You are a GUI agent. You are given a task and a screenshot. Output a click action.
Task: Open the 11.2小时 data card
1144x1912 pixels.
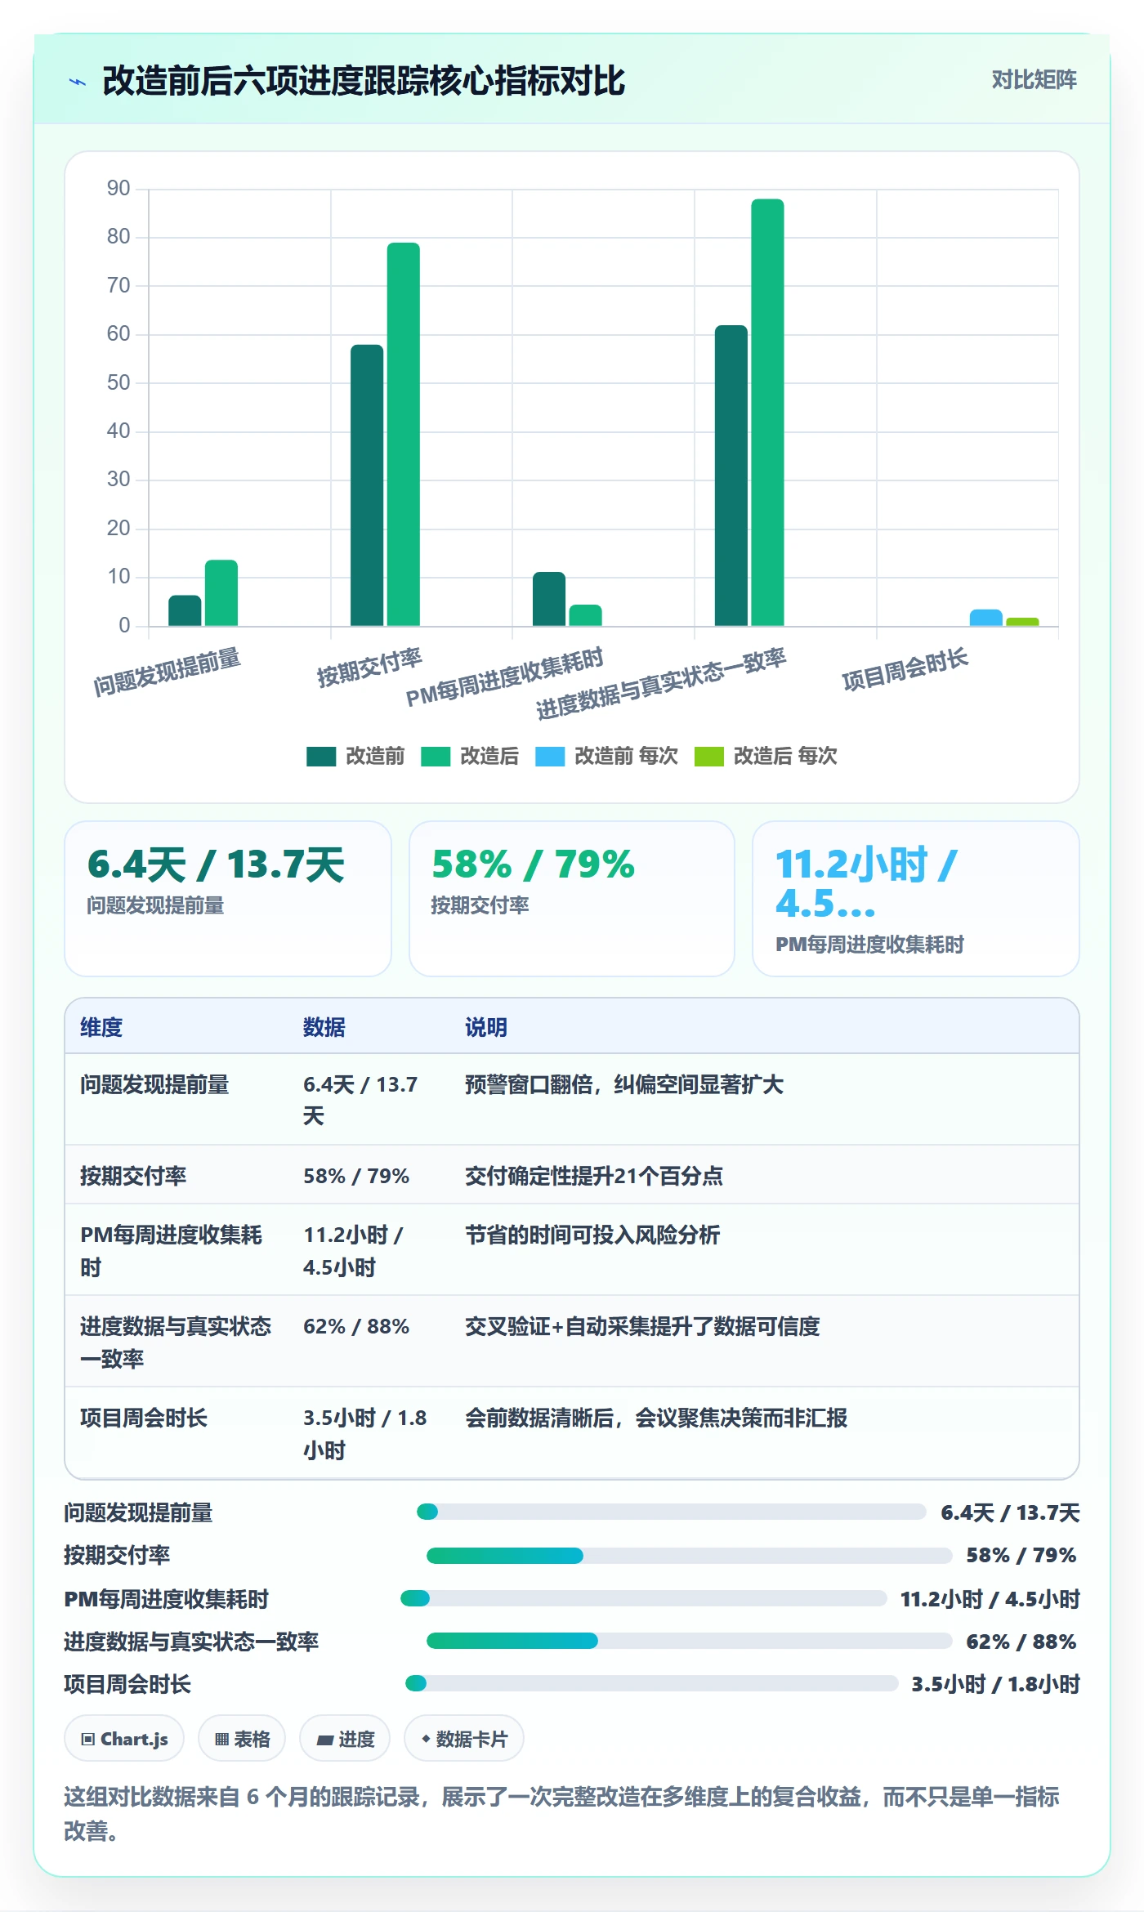(x=916, y=899)
